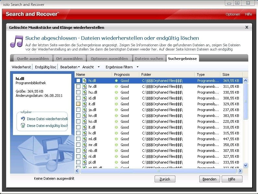Click the file icon beside nb.dll
The height and width of the screenshot is (194, 258).
pyautogui.click(x=84, y=151)
